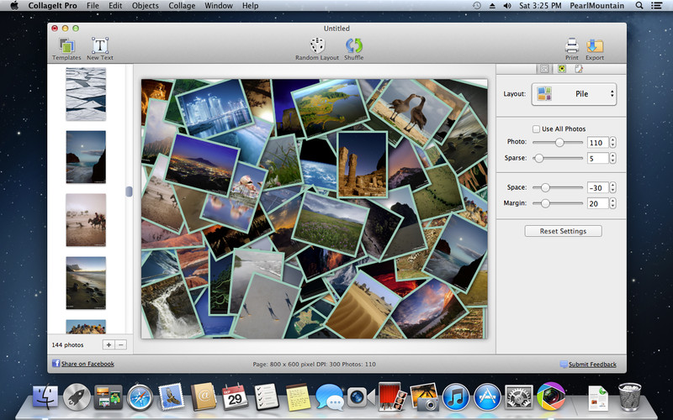Remove photo with the minus button
Image resolution: width=673 pixels, height=420 pixels.
[120, 344]
